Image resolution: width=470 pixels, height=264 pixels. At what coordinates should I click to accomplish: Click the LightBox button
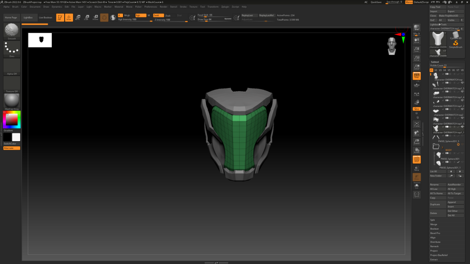[x=28, y=18]
